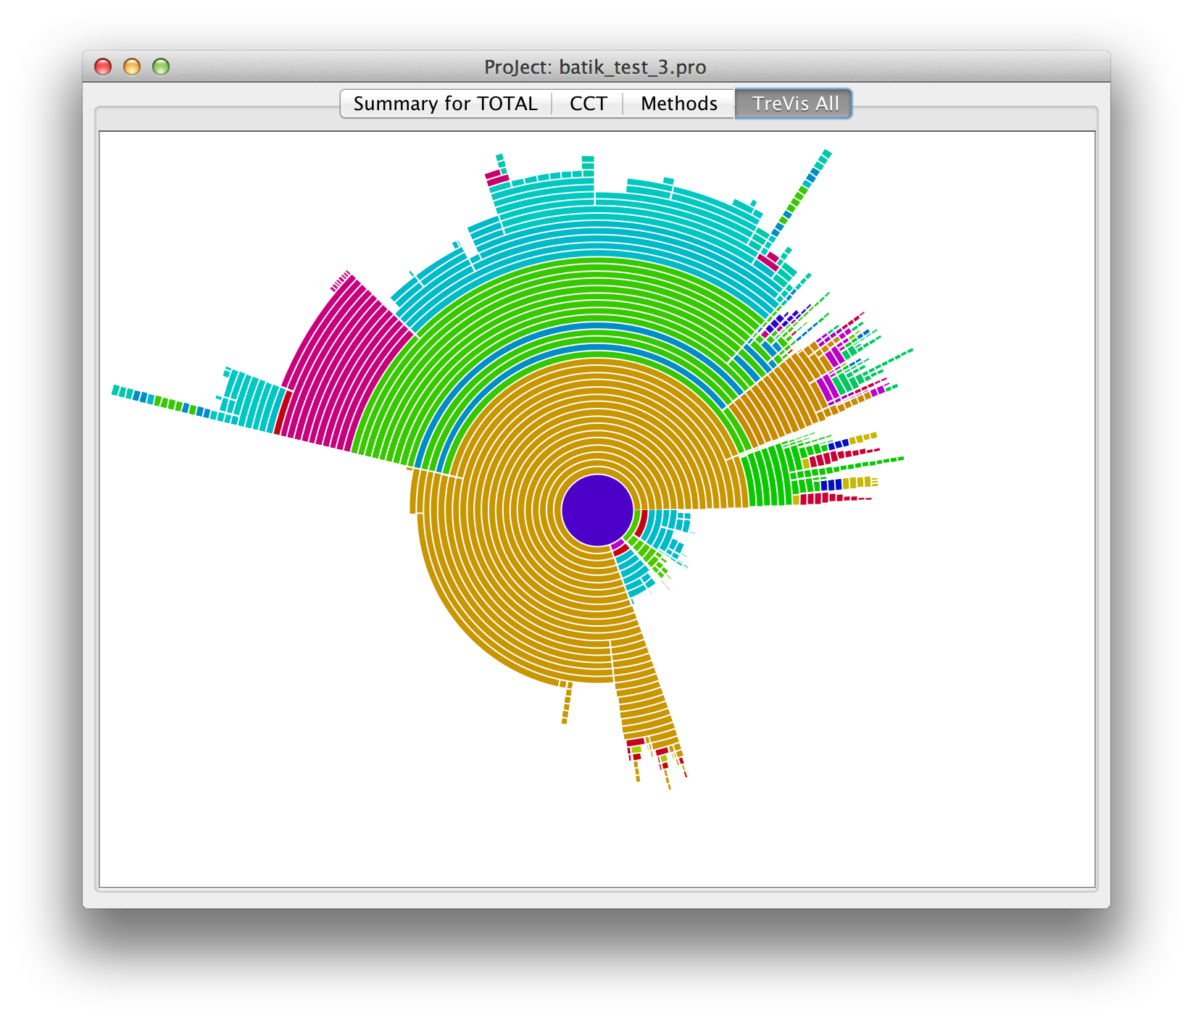Select the Methods tab

[x=679, y=104]
